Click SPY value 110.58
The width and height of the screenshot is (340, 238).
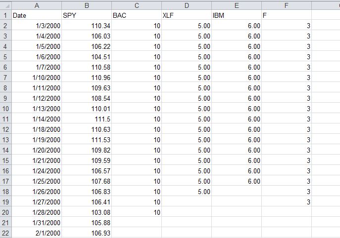point(87,67)
